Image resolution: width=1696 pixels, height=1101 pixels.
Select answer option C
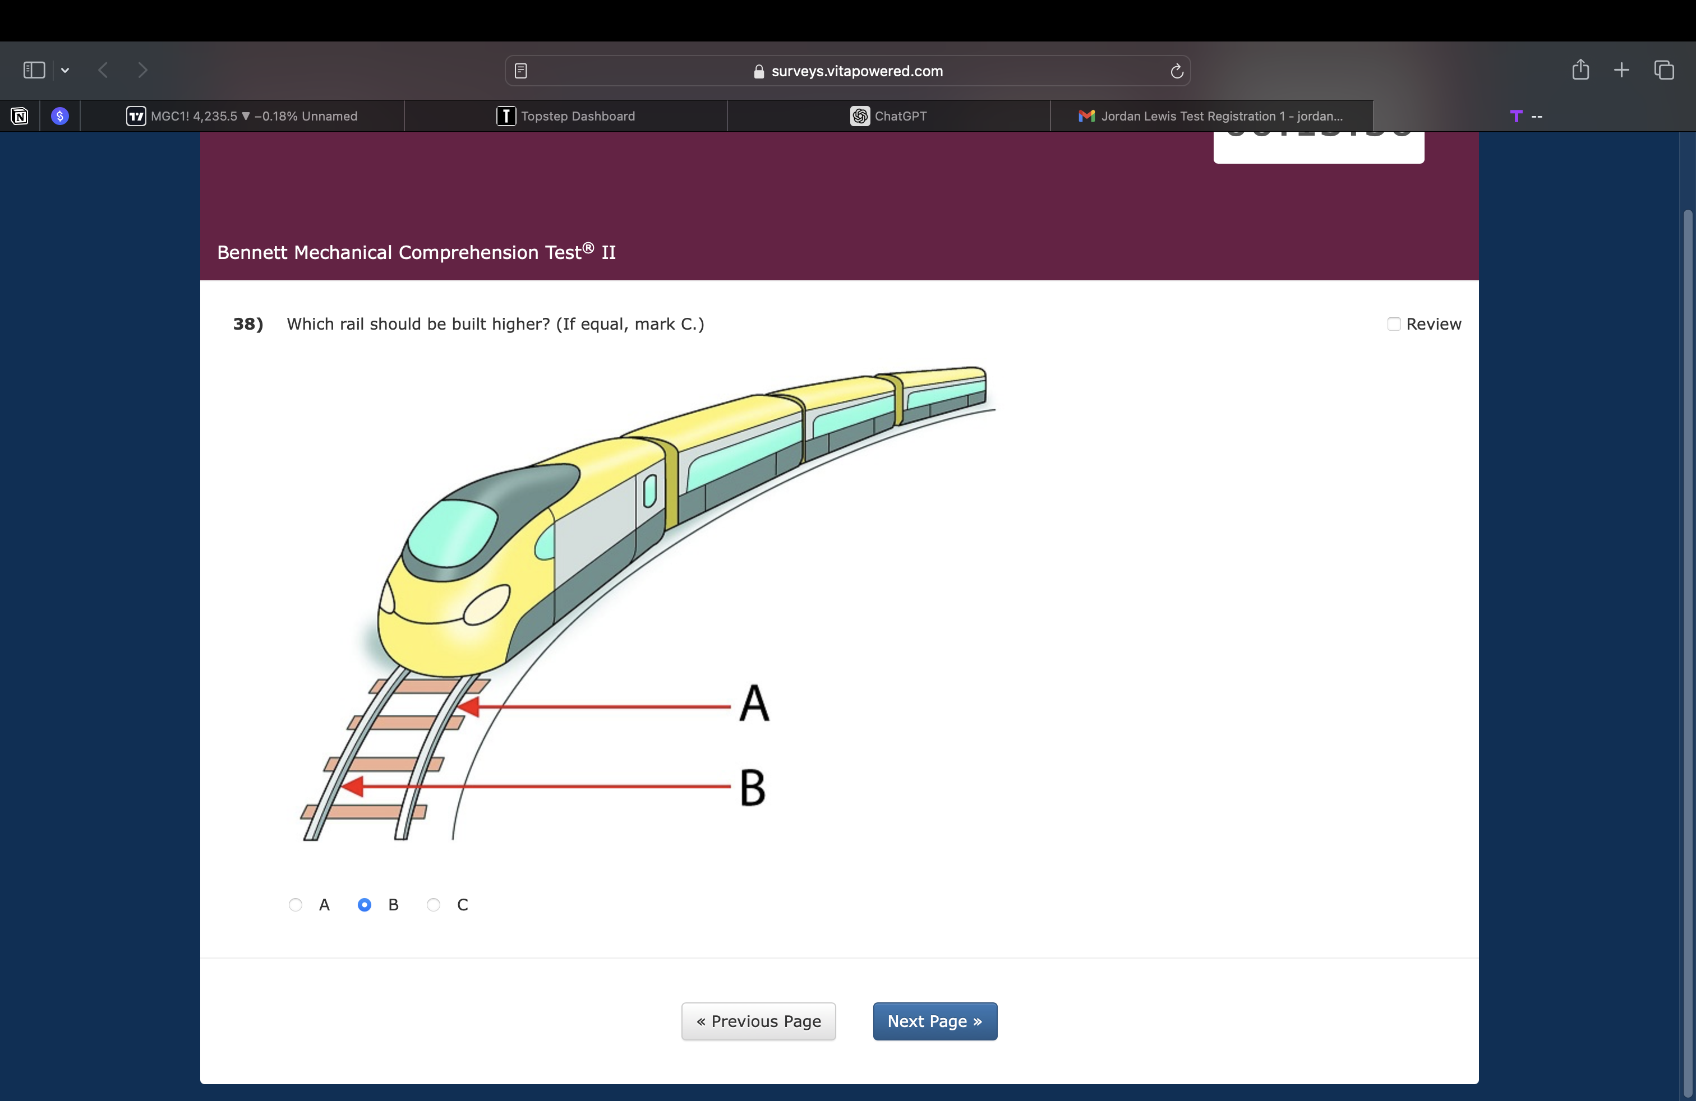(434, 904)
